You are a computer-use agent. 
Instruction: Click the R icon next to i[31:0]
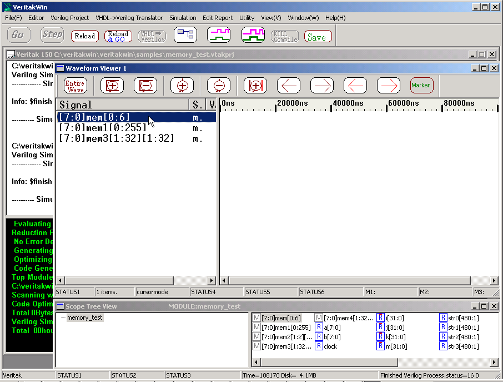coord(380,317)
